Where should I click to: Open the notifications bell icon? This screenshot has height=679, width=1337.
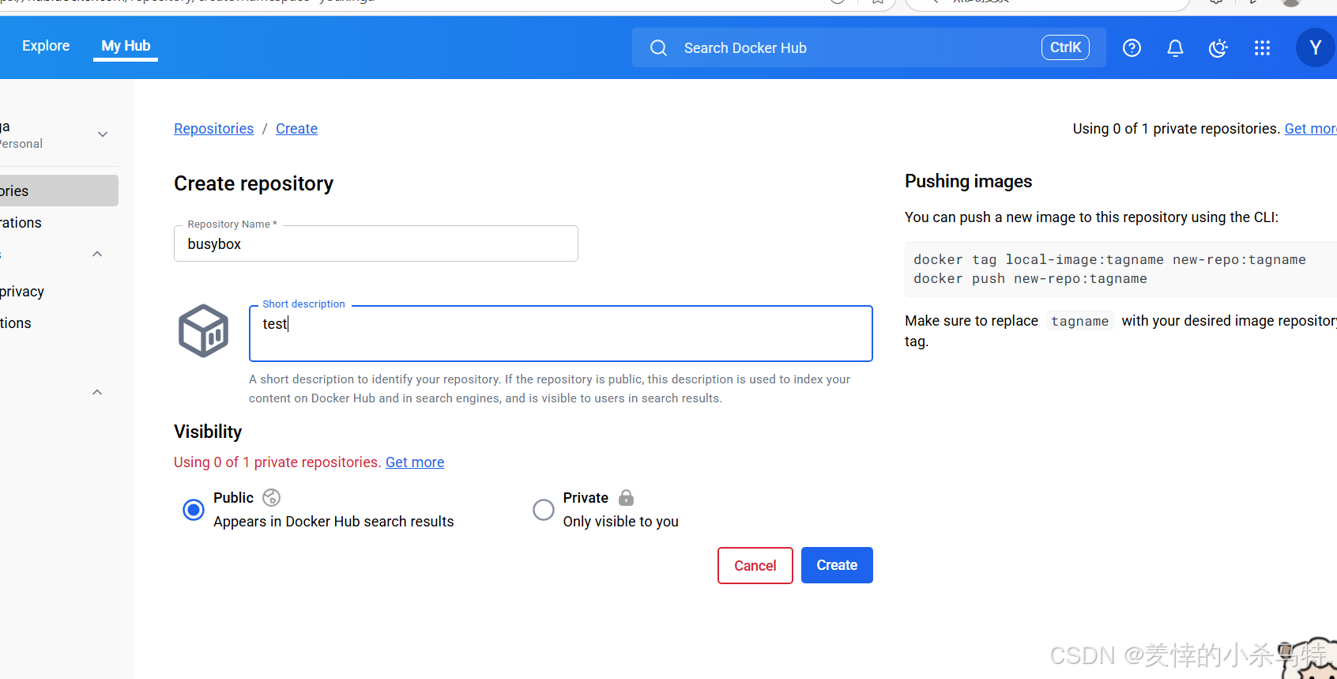coord(1175,48)
